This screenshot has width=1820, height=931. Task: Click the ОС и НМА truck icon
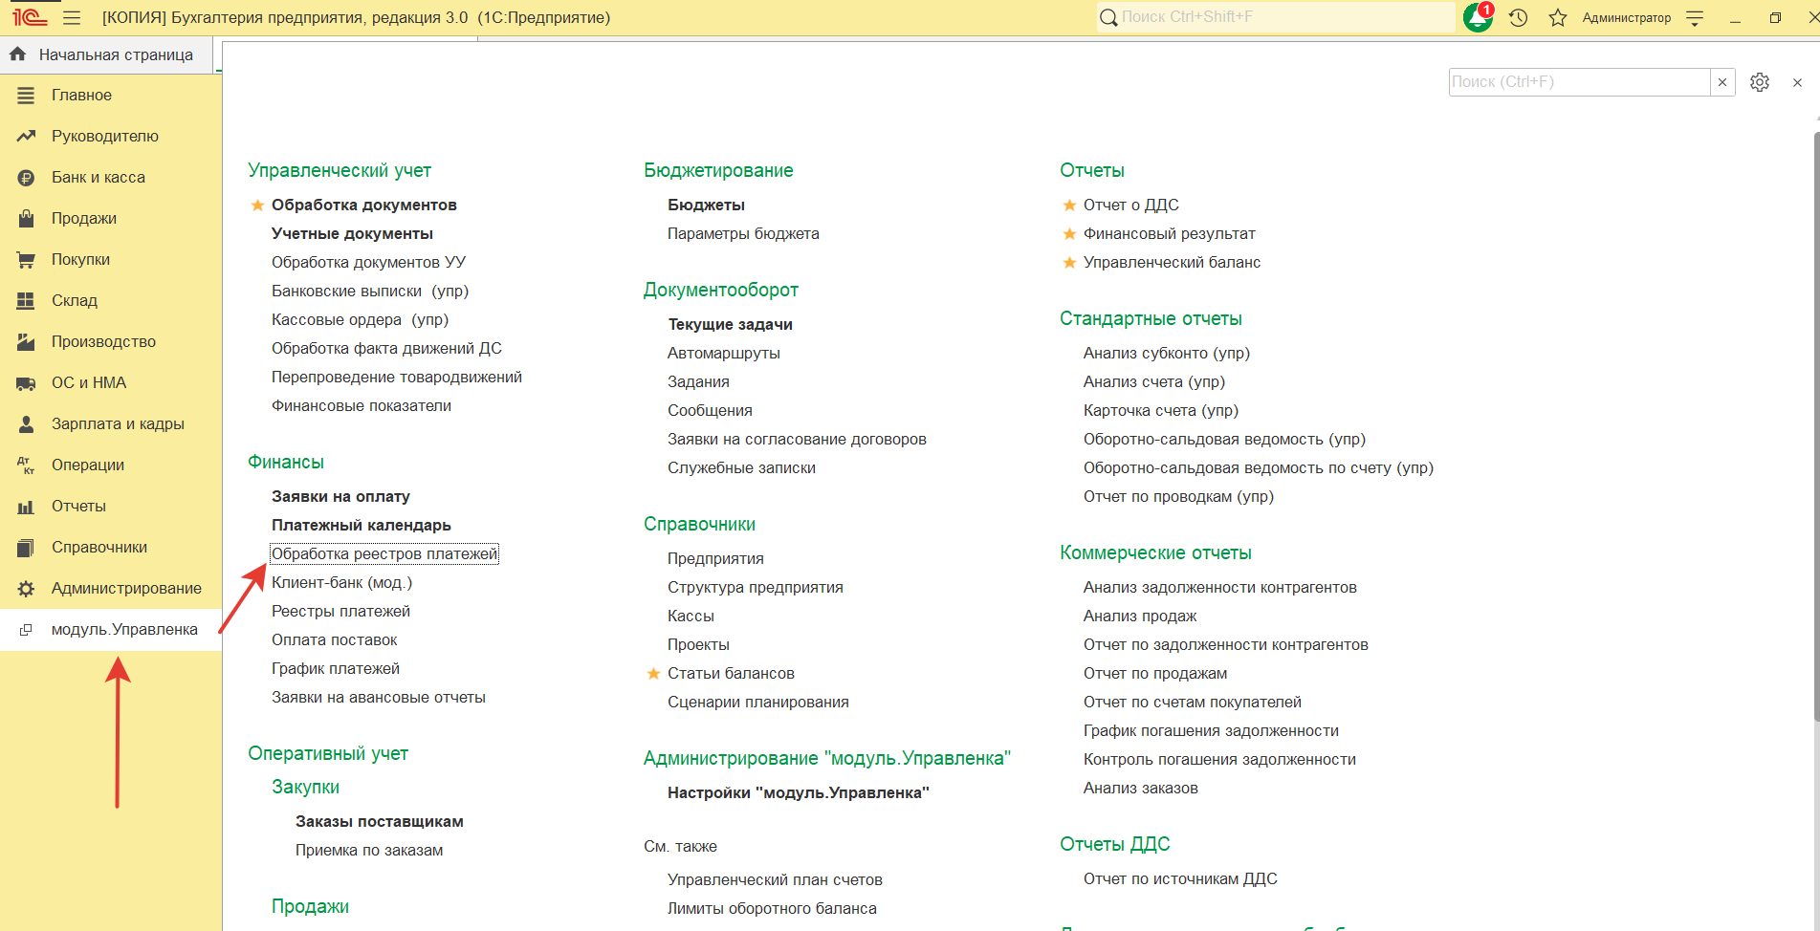tap(26, 383)
